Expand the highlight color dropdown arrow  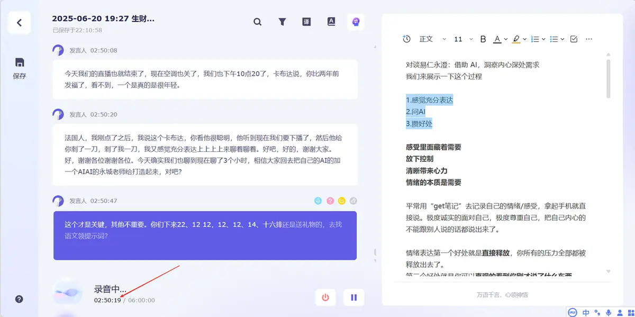[524, 39]
